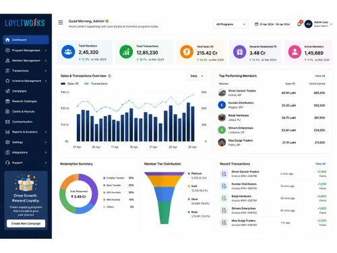Click View All in Top Performing Members

320,76
